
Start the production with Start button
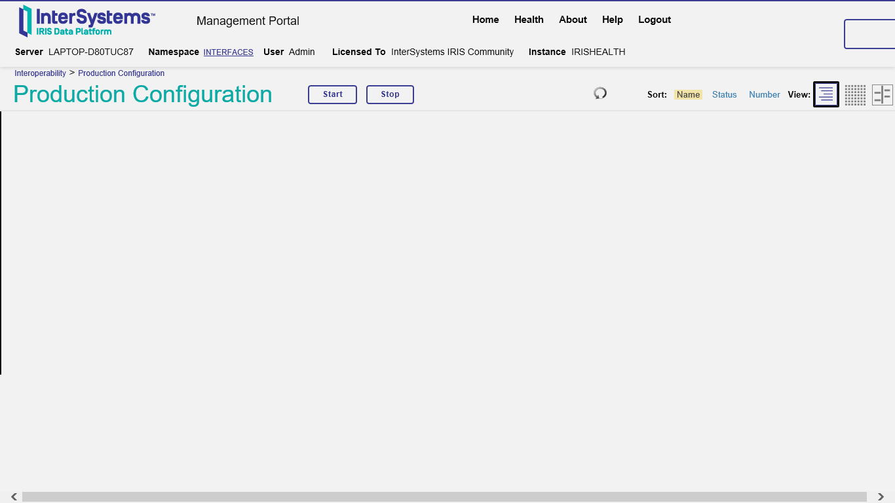333,94
